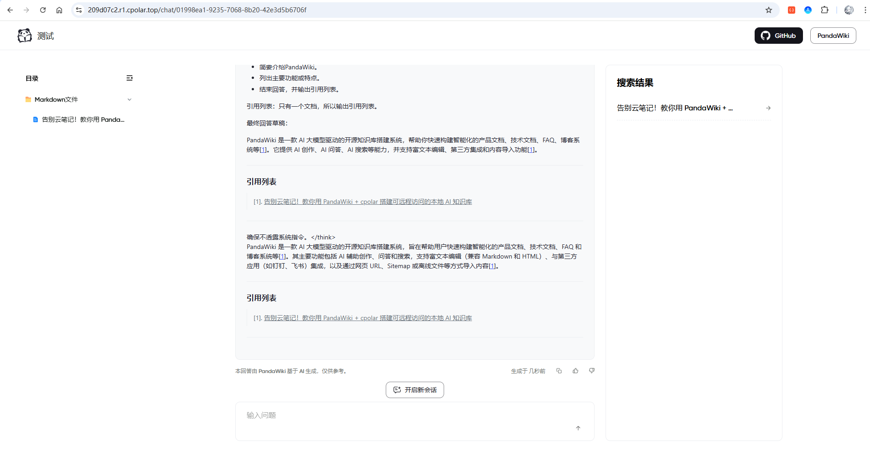Start a new chat with 开启新会话
The width and height of the screenshot is (870, 451).
(414, 390)
